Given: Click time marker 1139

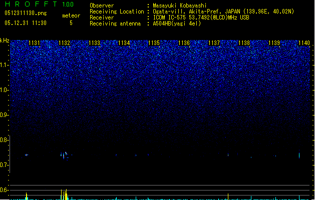Looking at the screenshot, I should [274, 43].
